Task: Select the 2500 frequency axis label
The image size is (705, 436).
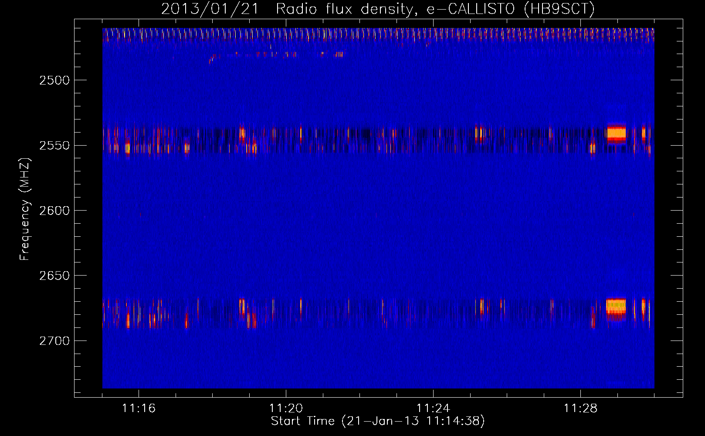Action: (54, 80)
